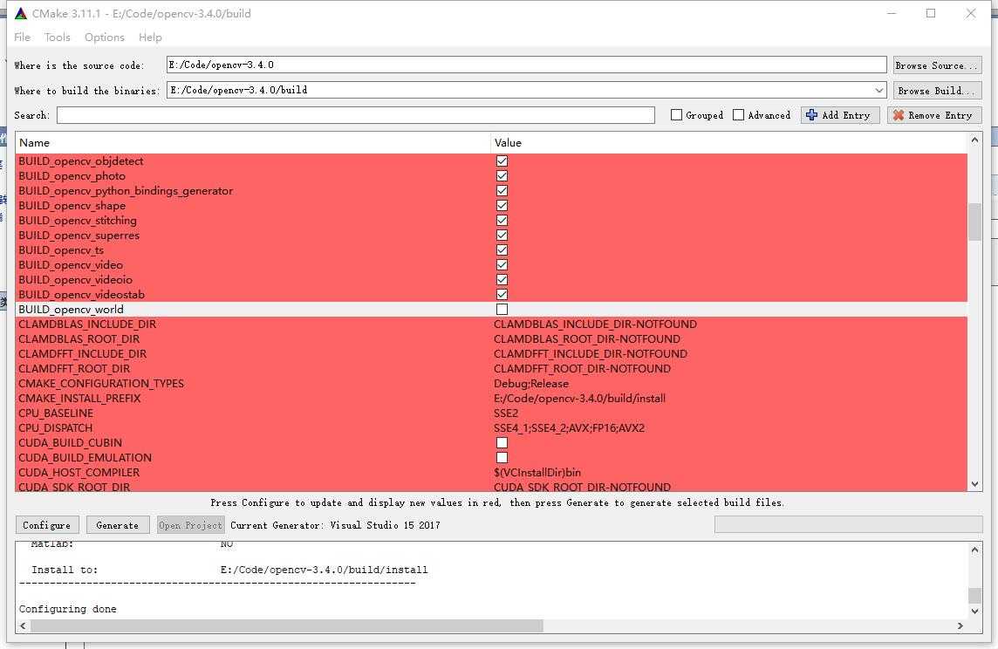This screenshot has height=649, width=998.
Task: Click the $(VCInstallDir)bin value
Action: [537, 473]
